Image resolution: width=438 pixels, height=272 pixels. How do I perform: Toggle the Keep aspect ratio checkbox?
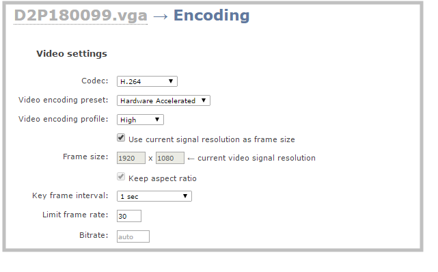click(x=121, y=177)
